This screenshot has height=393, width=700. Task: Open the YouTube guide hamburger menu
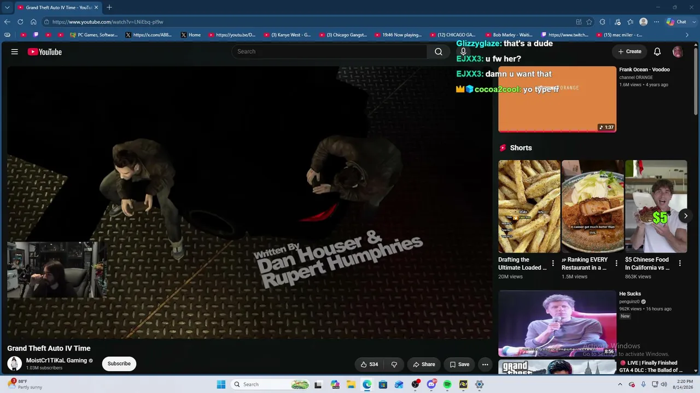15,52
